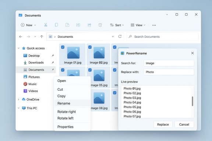Screen dimensions: 212x141
Task: Open the View dropdown
Action: (138, 25)
